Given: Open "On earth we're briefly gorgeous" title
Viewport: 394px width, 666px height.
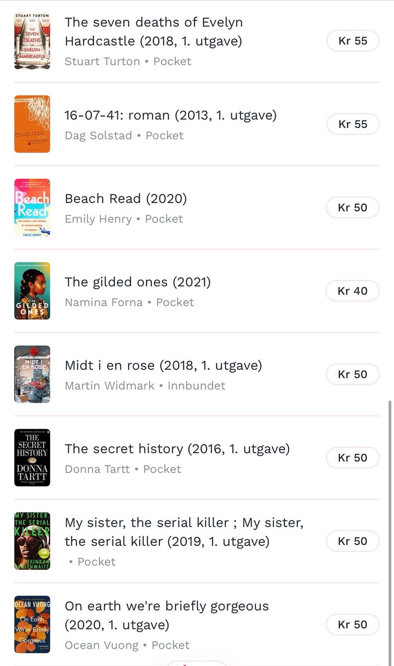Looking at the screenshot, I should pyautogui.click(x=167, y=606).
